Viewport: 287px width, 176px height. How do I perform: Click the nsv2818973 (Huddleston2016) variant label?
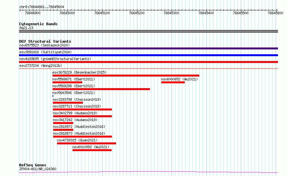click(79, 133)
